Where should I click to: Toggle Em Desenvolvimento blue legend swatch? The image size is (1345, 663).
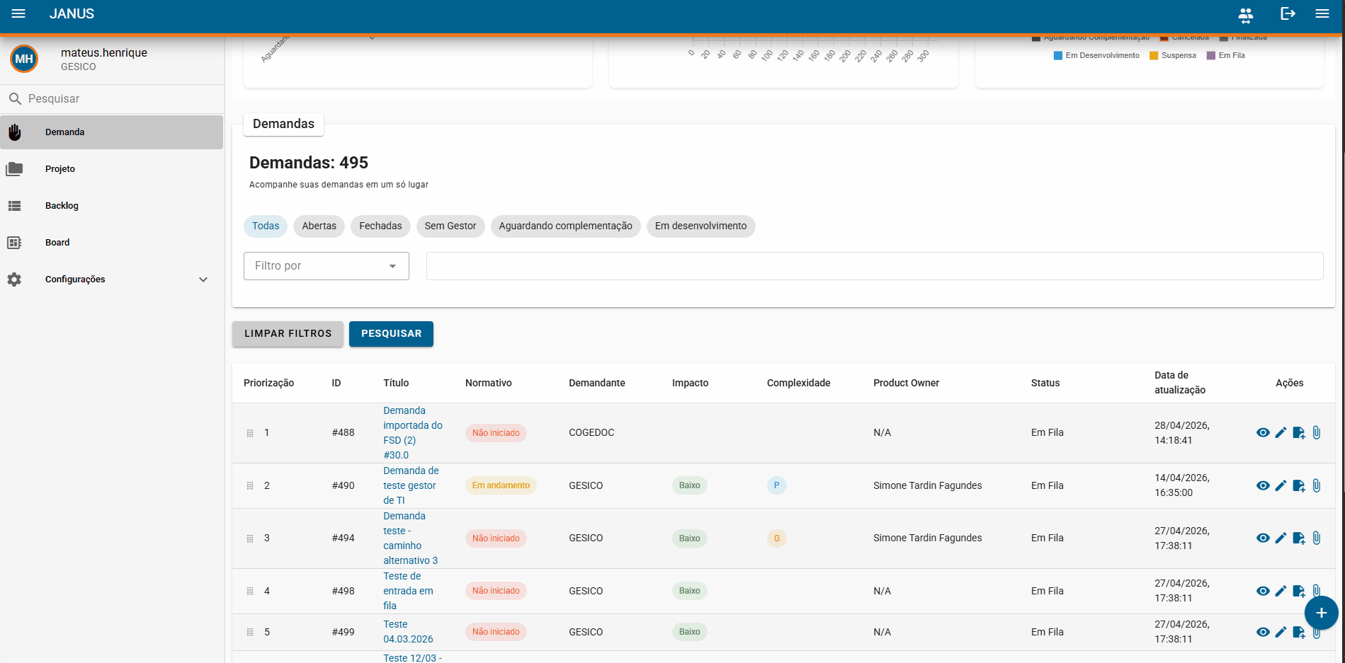click(1058, 56)
